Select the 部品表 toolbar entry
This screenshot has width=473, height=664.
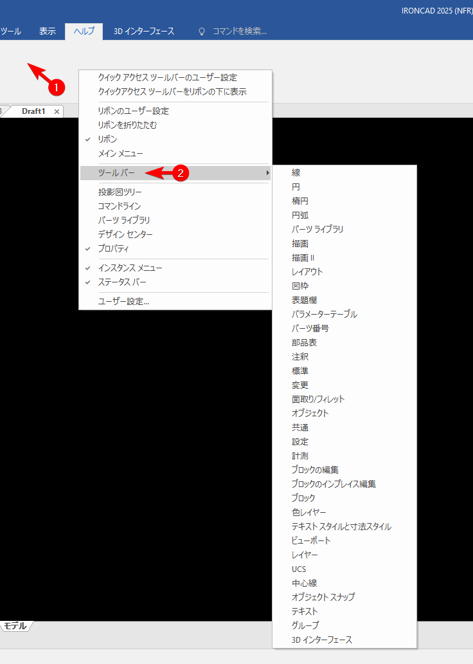(344, 342)
